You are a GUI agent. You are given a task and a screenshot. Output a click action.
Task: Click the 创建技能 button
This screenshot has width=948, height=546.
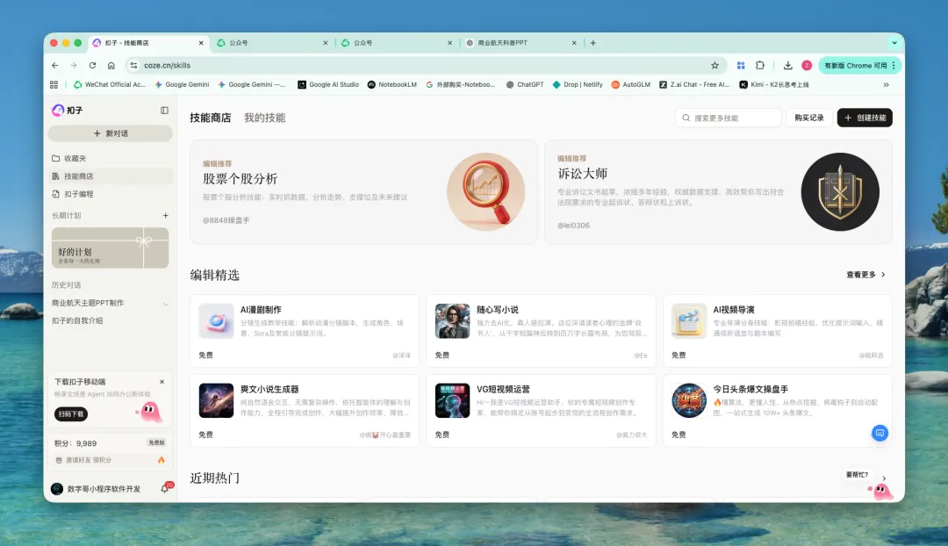[865, 118]
